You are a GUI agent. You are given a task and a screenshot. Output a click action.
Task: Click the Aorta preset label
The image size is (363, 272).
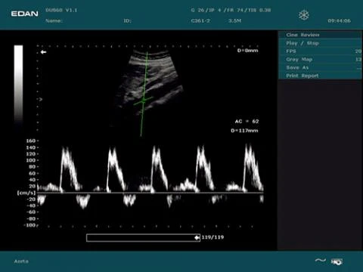[x=21, y=261]
